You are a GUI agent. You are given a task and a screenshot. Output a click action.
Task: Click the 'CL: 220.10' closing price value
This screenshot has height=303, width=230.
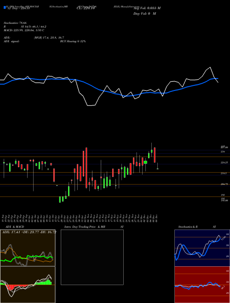pyautogui.click(x=86, y=8)
